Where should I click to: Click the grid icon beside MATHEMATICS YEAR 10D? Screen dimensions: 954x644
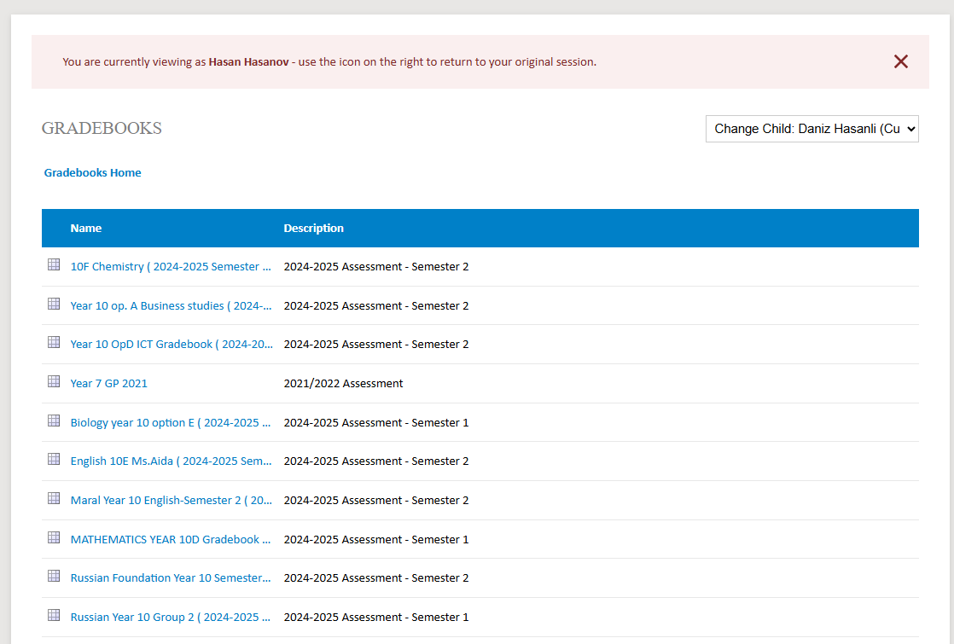pyautogui.click(x=54, y=538)
